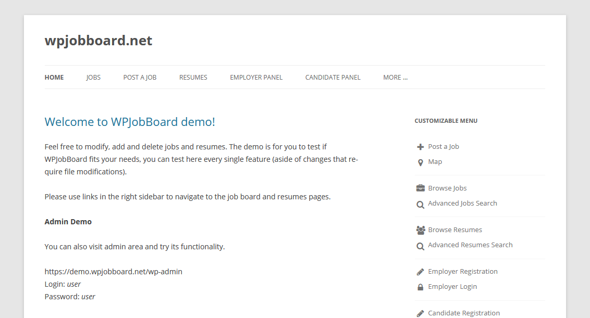This screenshot has height=318, width=590.
Task: Click the map pin icon next to Map
Action: point(420,162)
